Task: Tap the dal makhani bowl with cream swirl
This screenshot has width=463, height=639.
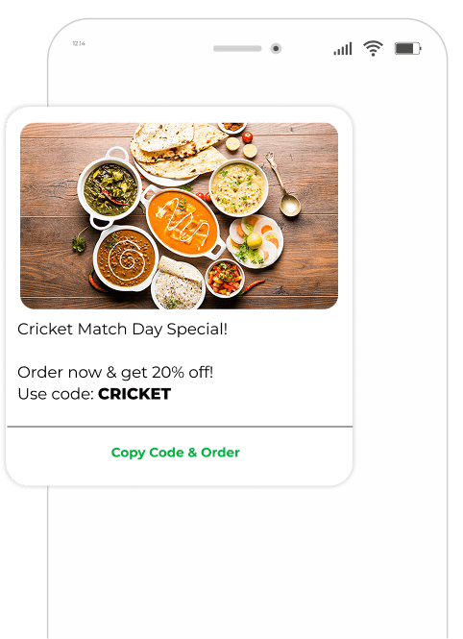Action: pyautogui.click(x=126, y=258)
